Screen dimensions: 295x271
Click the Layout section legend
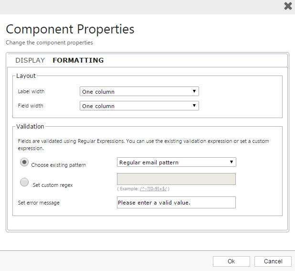(26, 76)
